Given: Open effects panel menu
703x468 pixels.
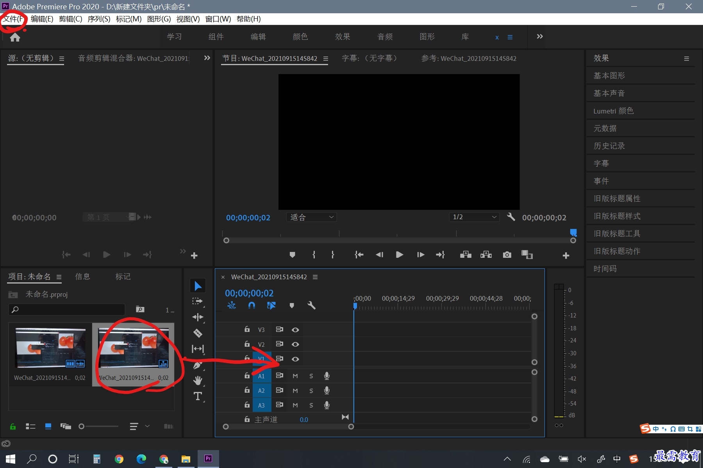Looking at the screenshot, I should (x=686, y=58).
